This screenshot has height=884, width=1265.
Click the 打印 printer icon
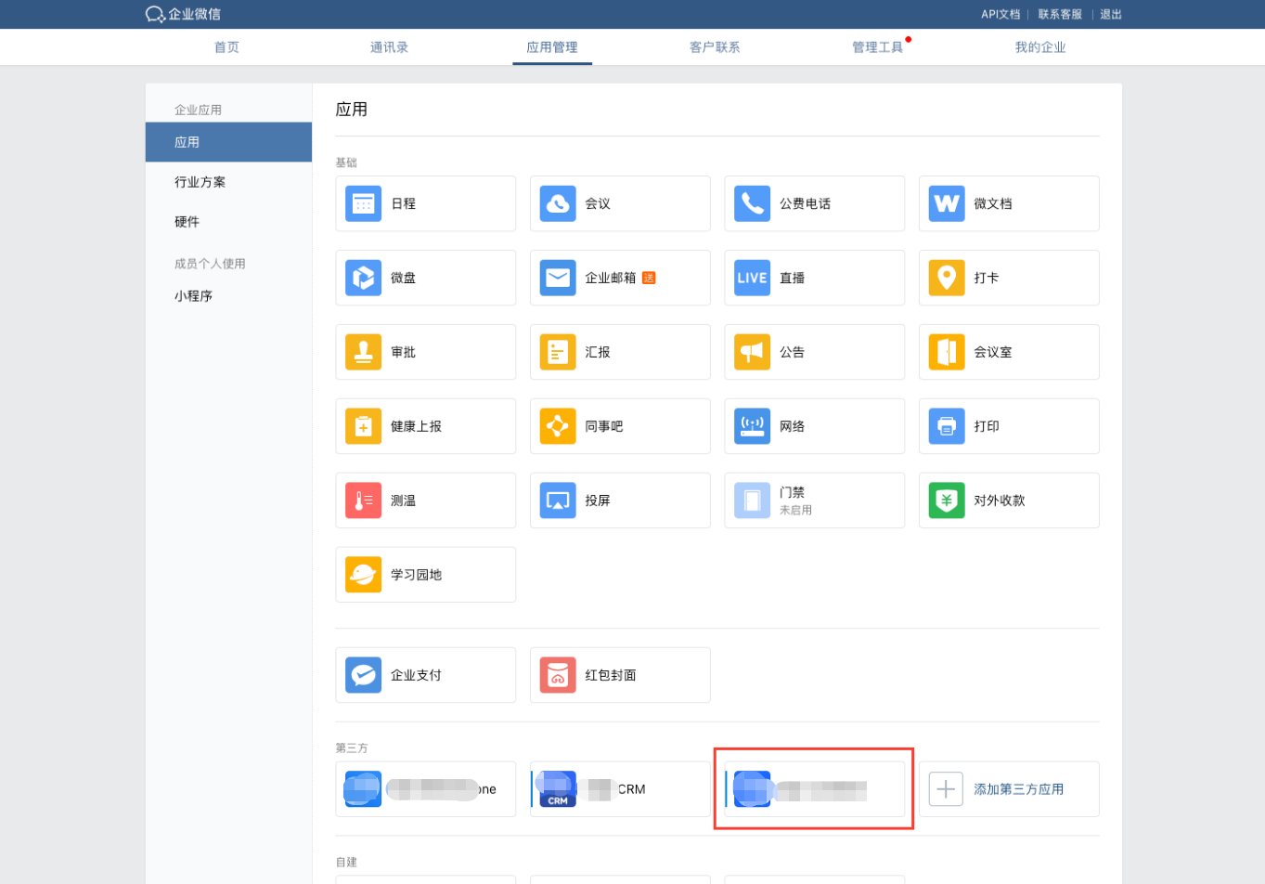click(x=947, y=426)
